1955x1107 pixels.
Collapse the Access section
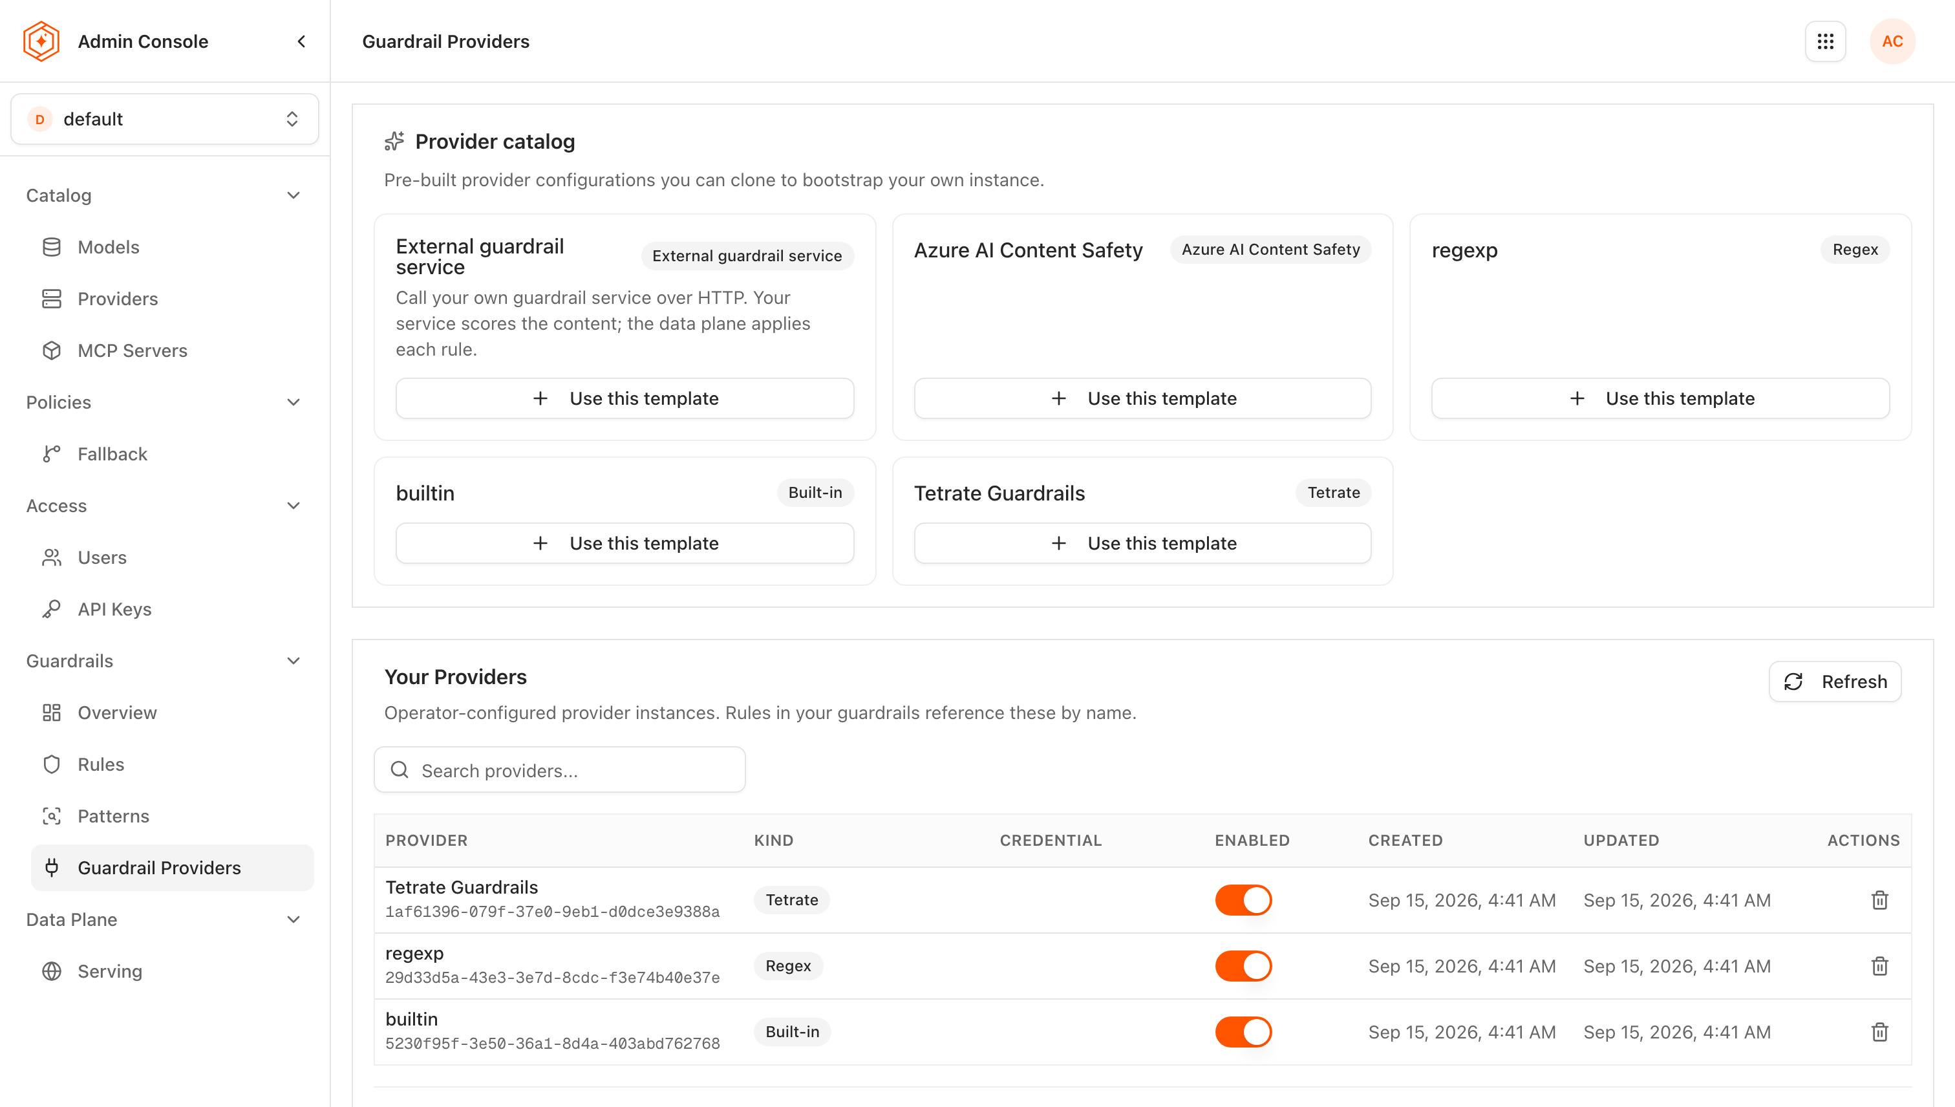pyautogui.click(x=294, y=506)
